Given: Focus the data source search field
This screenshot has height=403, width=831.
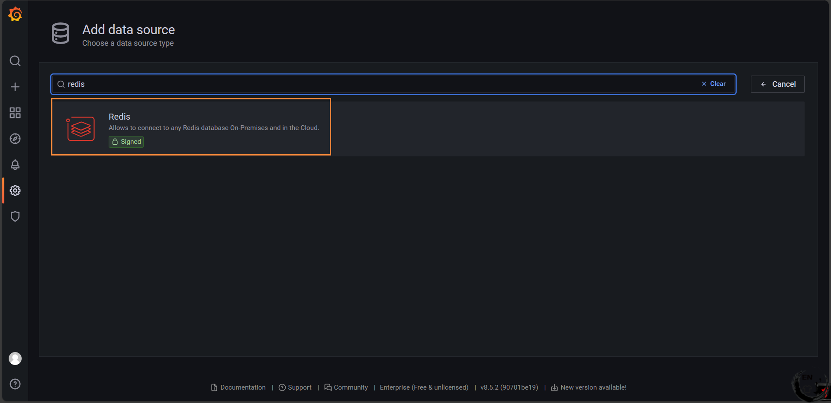Looking at the screenshot, I should (393, 84).
